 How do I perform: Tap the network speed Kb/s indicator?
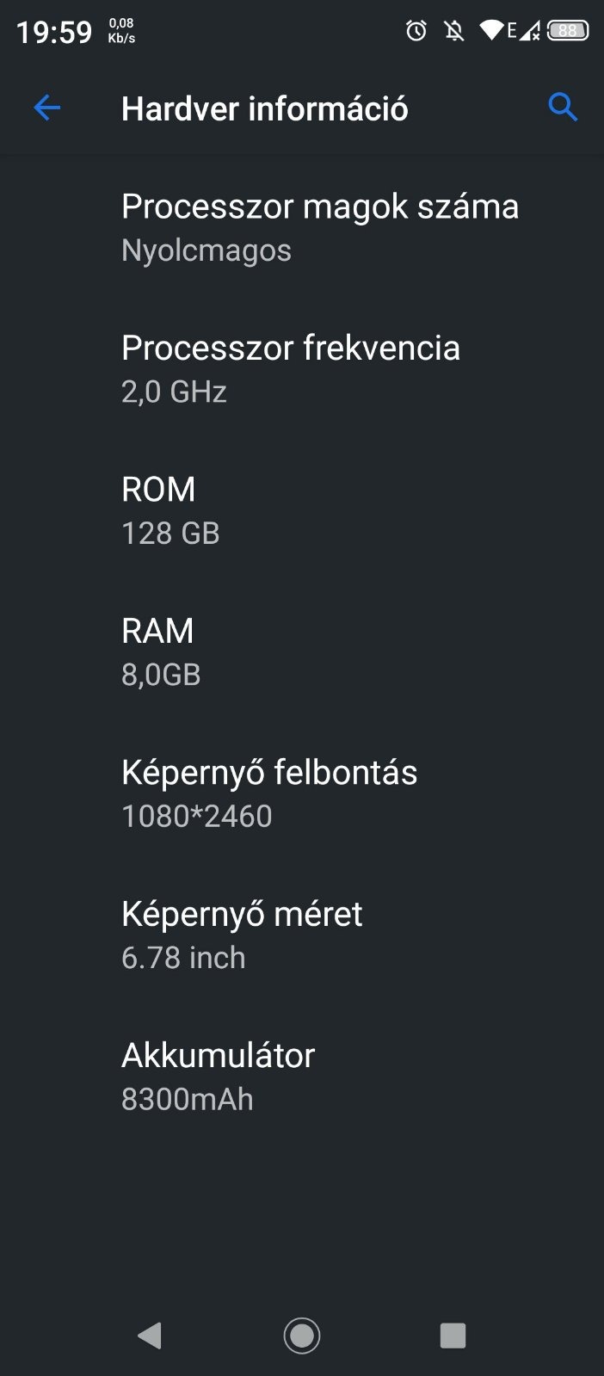pos(121,32)
